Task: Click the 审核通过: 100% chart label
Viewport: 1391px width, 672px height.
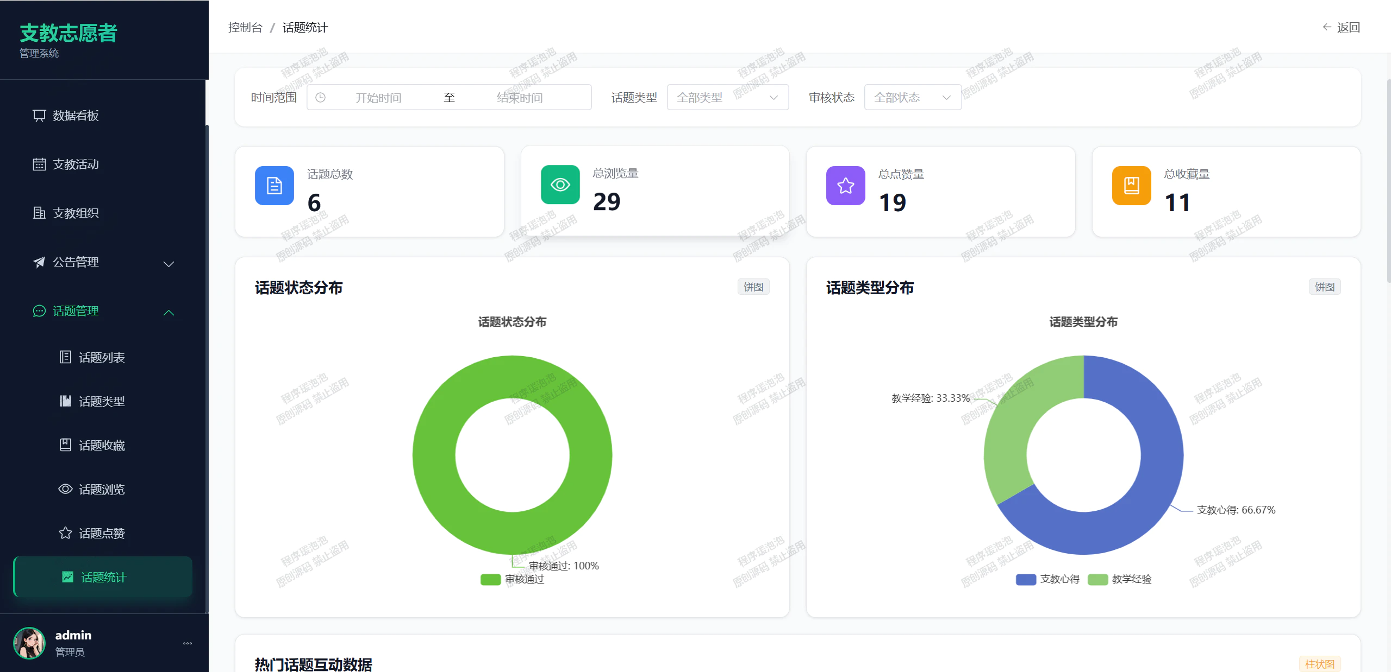Action: 564,566
